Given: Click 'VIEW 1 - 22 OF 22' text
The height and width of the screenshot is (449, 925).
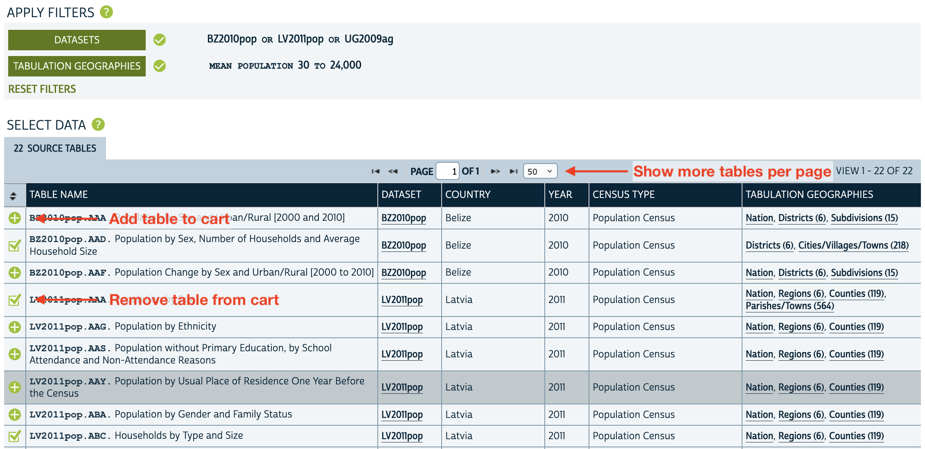Looking at the screenshot, I should click(x=874, y=171).
